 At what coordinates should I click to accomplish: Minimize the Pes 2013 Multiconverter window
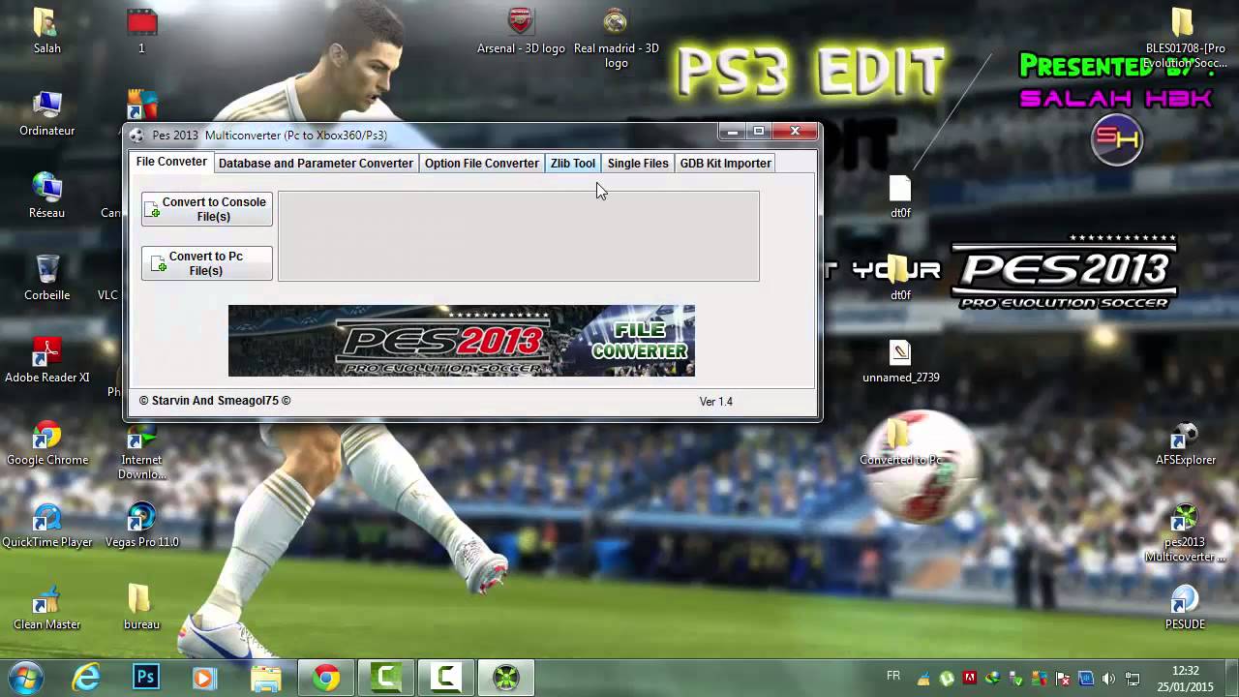[734, 132]
